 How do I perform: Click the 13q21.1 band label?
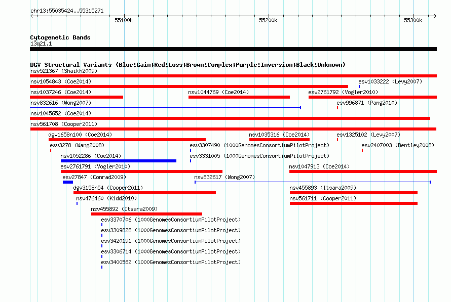pyautogui.click(x=41, y=44)
